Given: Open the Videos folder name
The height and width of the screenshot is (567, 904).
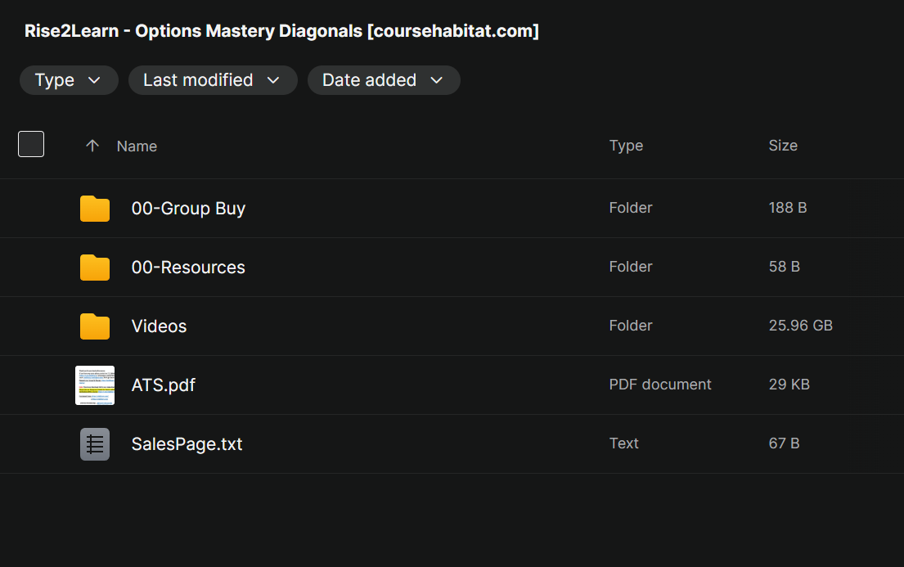Looking at the screenshot, I should coord(159,326).
